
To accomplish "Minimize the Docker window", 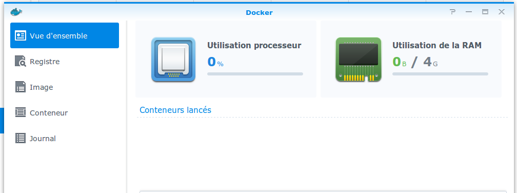I will tap(469, 12).
